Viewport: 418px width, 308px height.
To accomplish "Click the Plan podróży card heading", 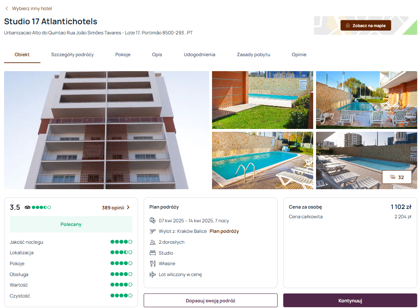I will (164, 207).
